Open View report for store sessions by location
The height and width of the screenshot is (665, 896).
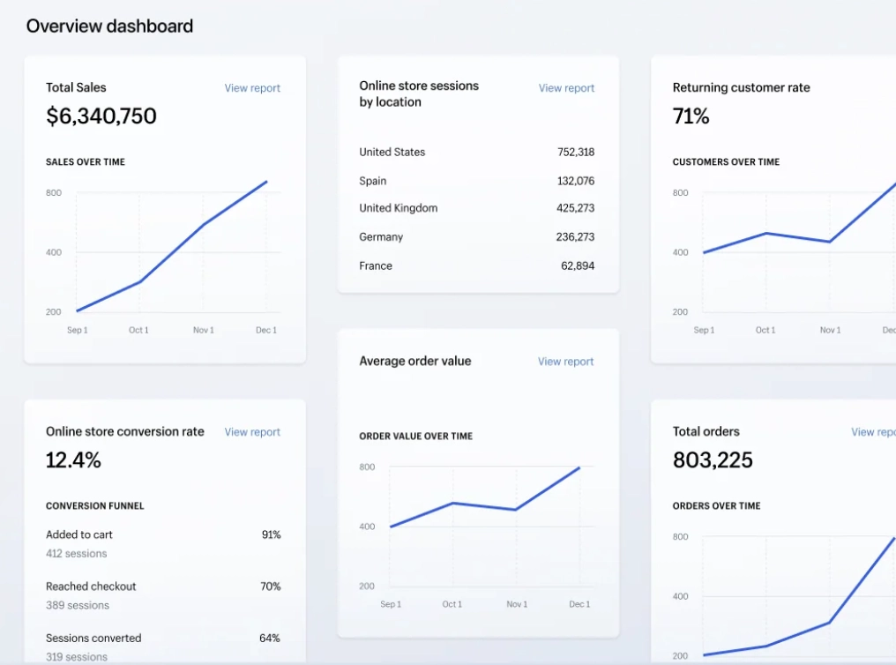point(566,88)
